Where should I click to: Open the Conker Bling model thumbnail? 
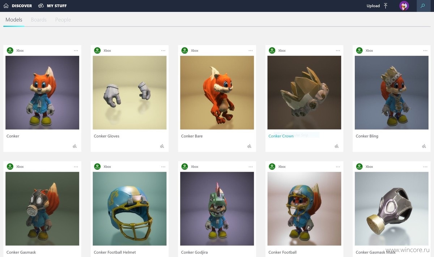(x=392, y=93)
